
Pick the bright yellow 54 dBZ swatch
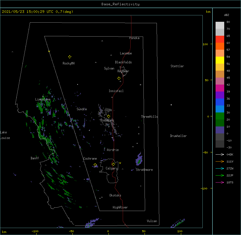pyautogui.click(x=220, y=60)
